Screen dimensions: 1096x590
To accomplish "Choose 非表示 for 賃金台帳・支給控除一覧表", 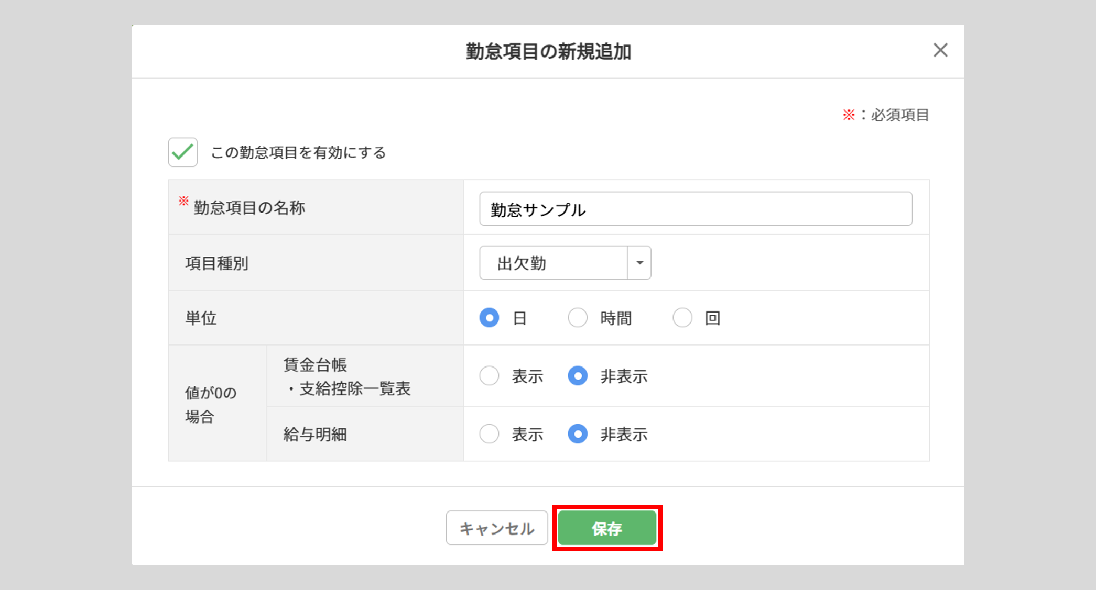I will pos(578,376).
